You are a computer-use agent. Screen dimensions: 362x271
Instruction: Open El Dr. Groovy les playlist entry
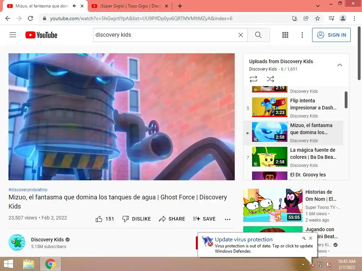click(x=293, y=175)
